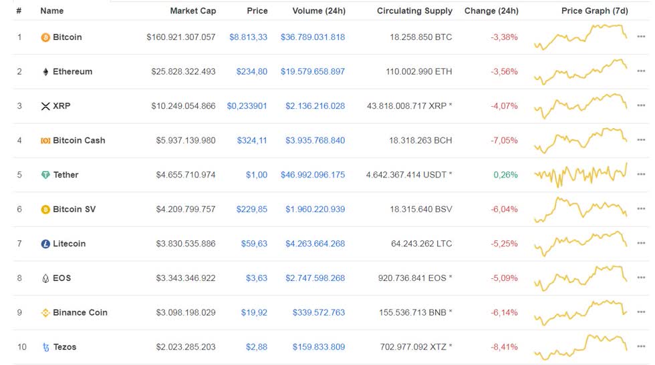Open the Tezos 7-day price graph
This screenshot has height=365, width=655.
pos(581,347)
